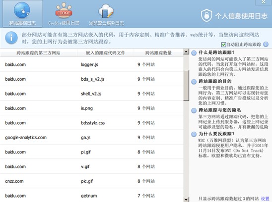Click the 什么是跨站跟踪? heading
This screenshot has height=202, width=272.
(x=217, y=52)
